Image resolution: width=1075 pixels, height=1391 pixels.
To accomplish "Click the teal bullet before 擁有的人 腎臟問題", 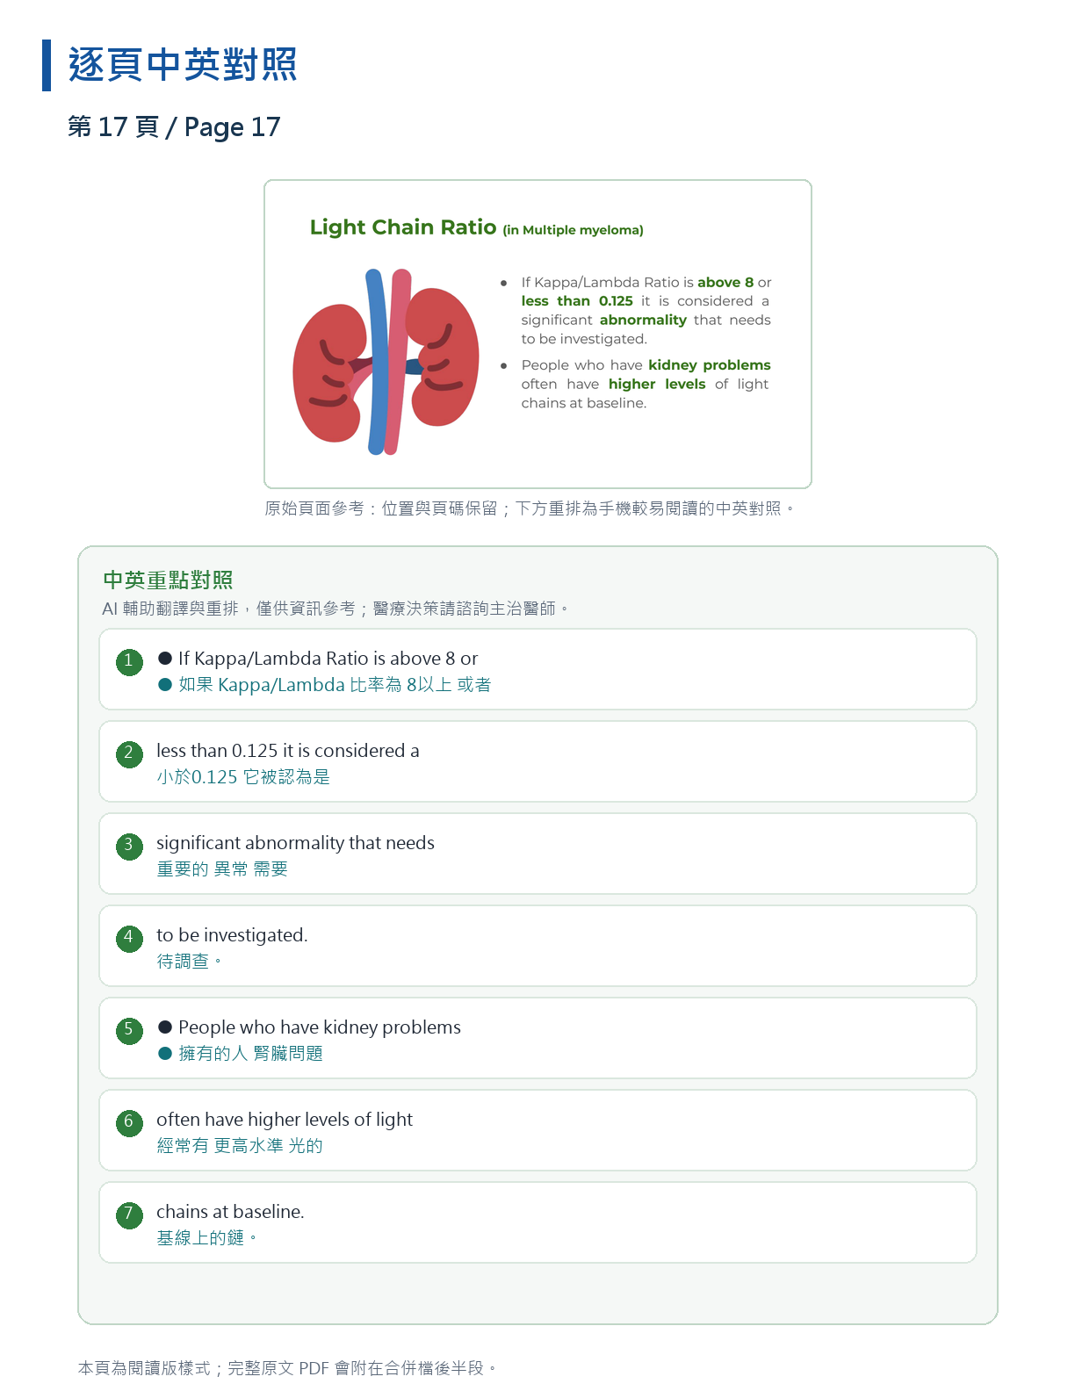I will (165, 1053).
